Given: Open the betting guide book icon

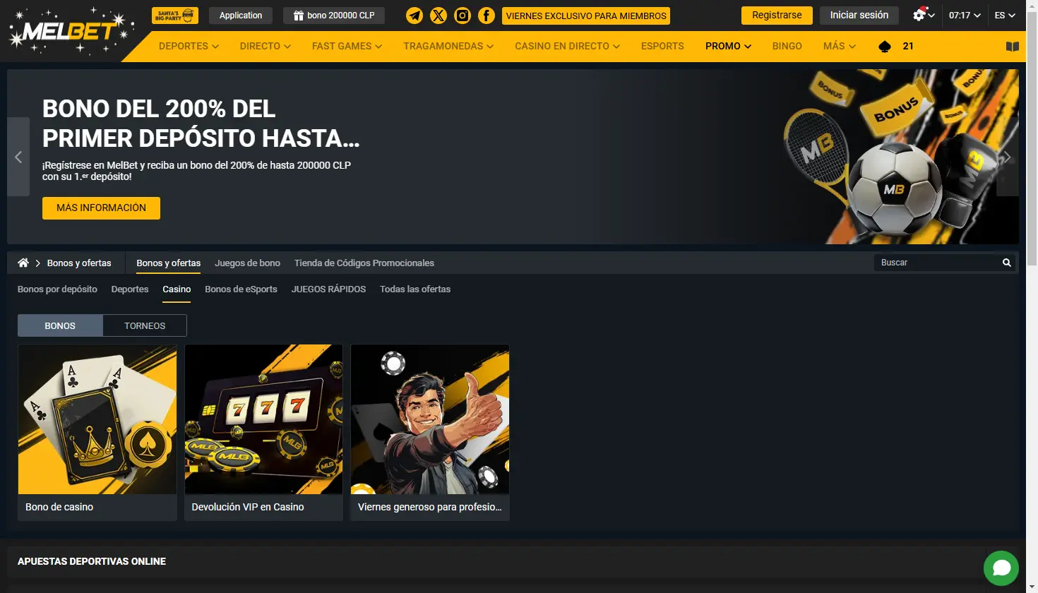Looking at the screenshot, I should tap(1012, 47).
